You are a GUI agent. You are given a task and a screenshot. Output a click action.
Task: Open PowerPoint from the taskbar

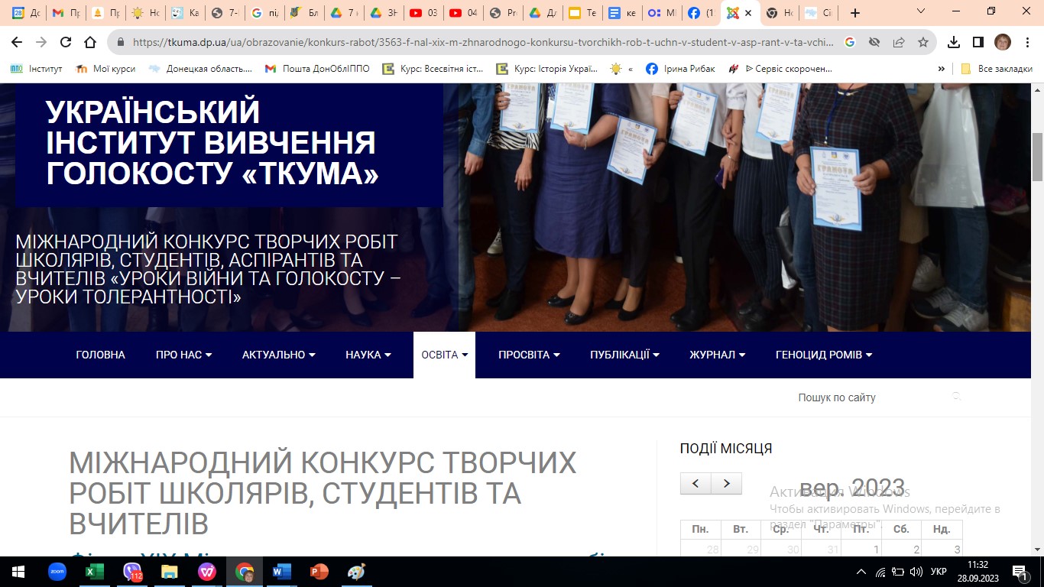point(319,571)
